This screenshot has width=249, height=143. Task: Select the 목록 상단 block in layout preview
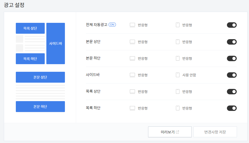point(30,28)
